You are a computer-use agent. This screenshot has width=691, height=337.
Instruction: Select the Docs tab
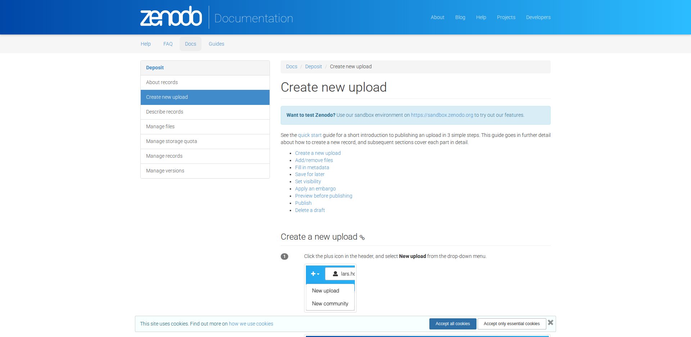[x=190, y=44]
